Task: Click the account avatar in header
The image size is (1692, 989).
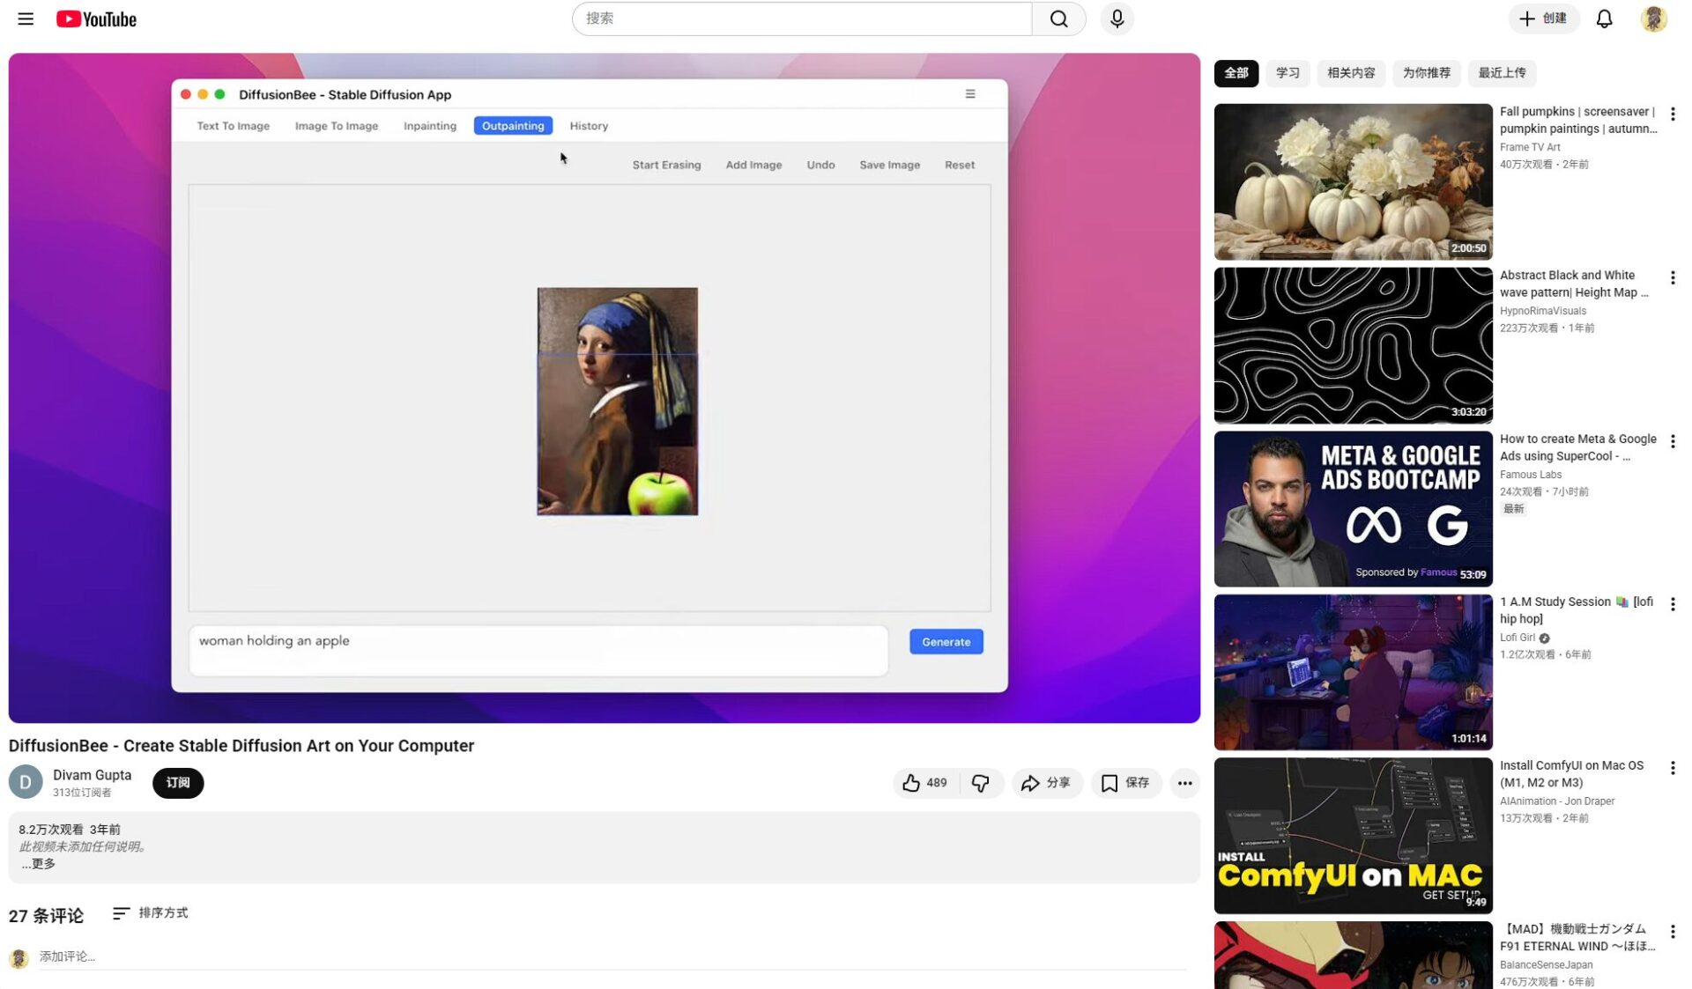Action: coord(1653,18)
